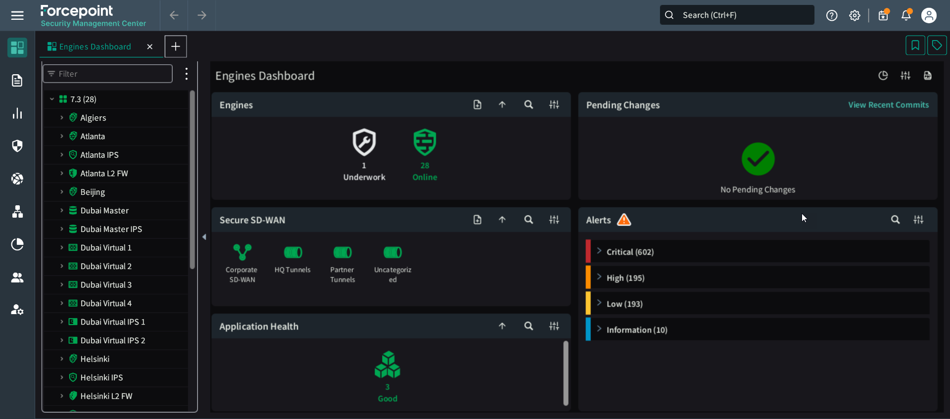
Task: Click the orange High alerts color bar
Action: tap(588, 278)
